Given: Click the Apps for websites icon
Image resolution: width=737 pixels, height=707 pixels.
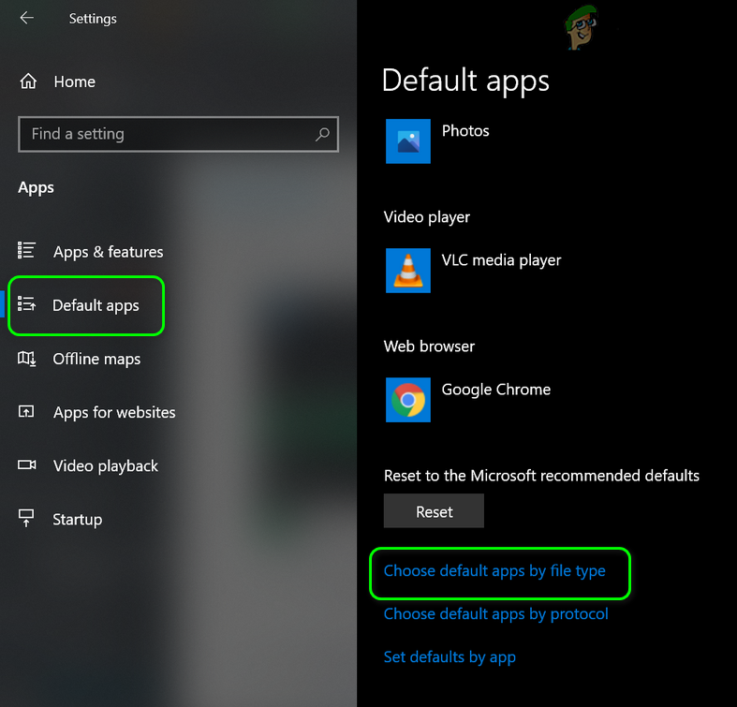Looking at the screenshot, I should coord(26,412).
